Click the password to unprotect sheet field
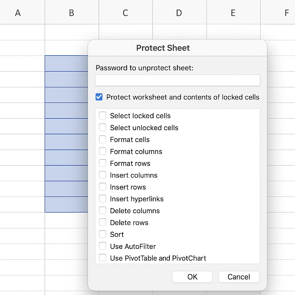295x295 pixels. (x=177, y=81)
